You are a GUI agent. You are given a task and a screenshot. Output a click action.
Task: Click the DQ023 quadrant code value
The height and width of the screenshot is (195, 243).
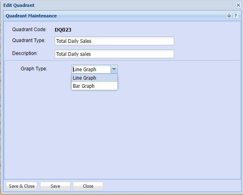[x=63, y=30]
